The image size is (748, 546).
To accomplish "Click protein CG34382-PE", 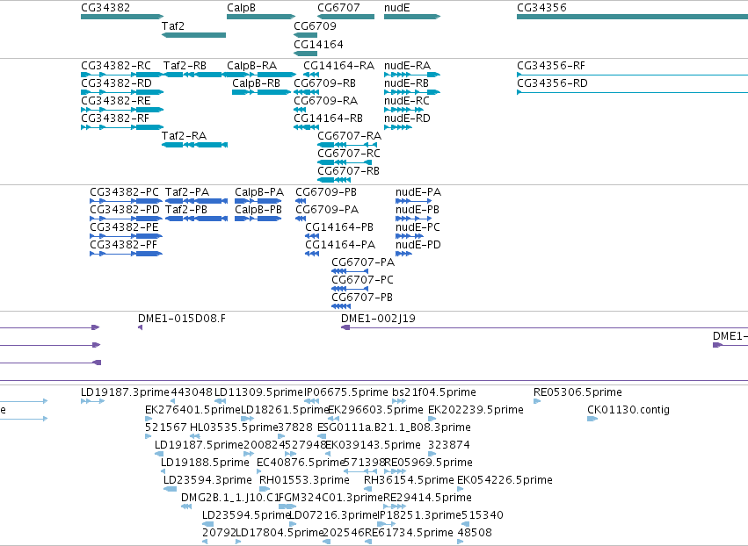I will 126,236.
